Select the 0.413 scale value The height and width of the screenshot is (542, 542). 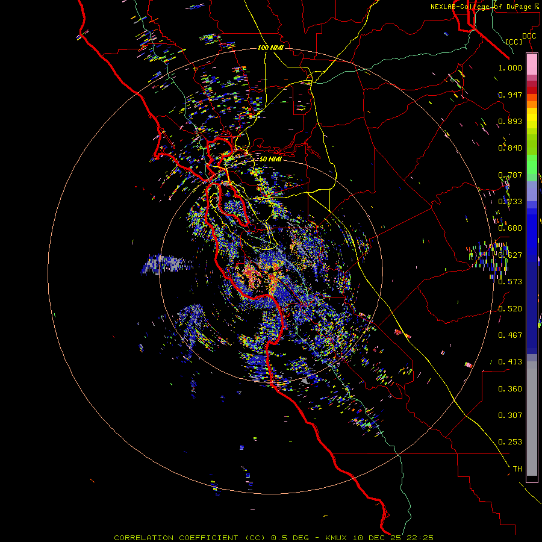[510, 362]
